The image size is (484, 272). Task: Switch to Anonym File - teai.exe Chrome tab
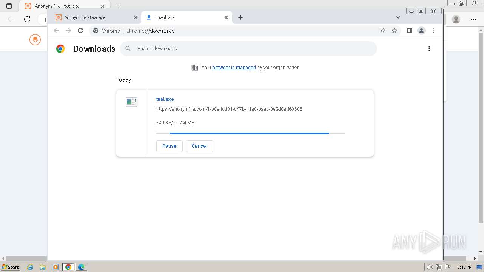coord(95,17)
